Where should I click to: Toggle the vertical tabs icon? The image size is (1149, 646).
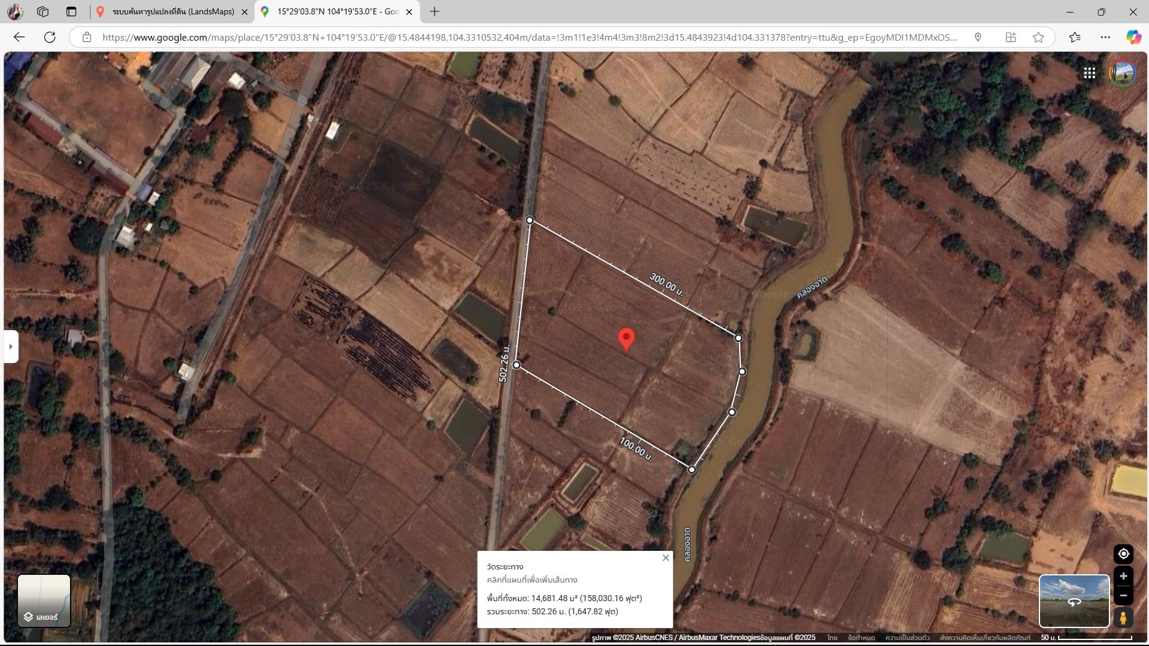71,11
